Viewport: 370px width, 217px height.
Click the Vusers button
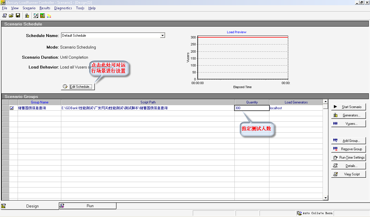348,124
